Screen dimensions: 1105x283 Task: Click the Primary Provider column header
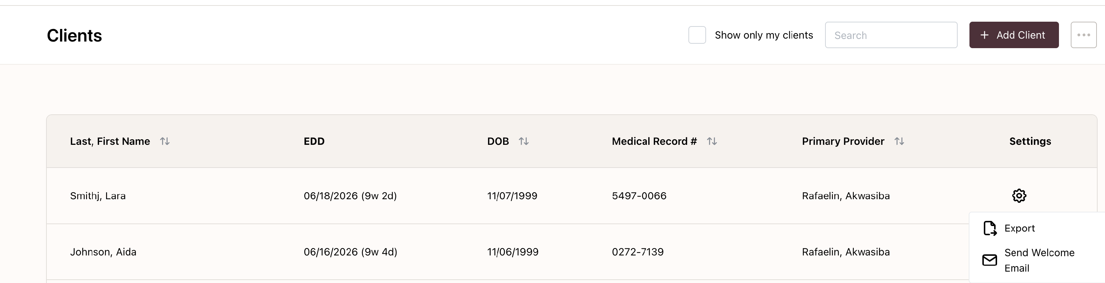(x=843, y=141)
